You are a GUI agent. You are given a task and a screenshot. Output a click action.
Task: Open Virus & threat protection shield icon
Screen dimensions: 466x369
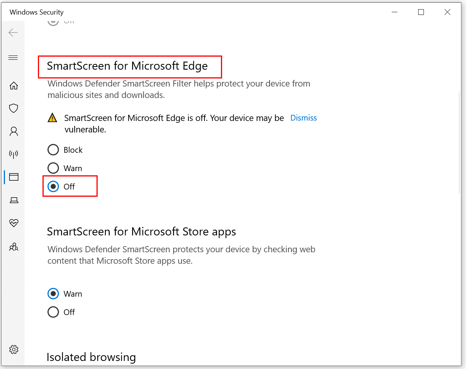(14, 108)
